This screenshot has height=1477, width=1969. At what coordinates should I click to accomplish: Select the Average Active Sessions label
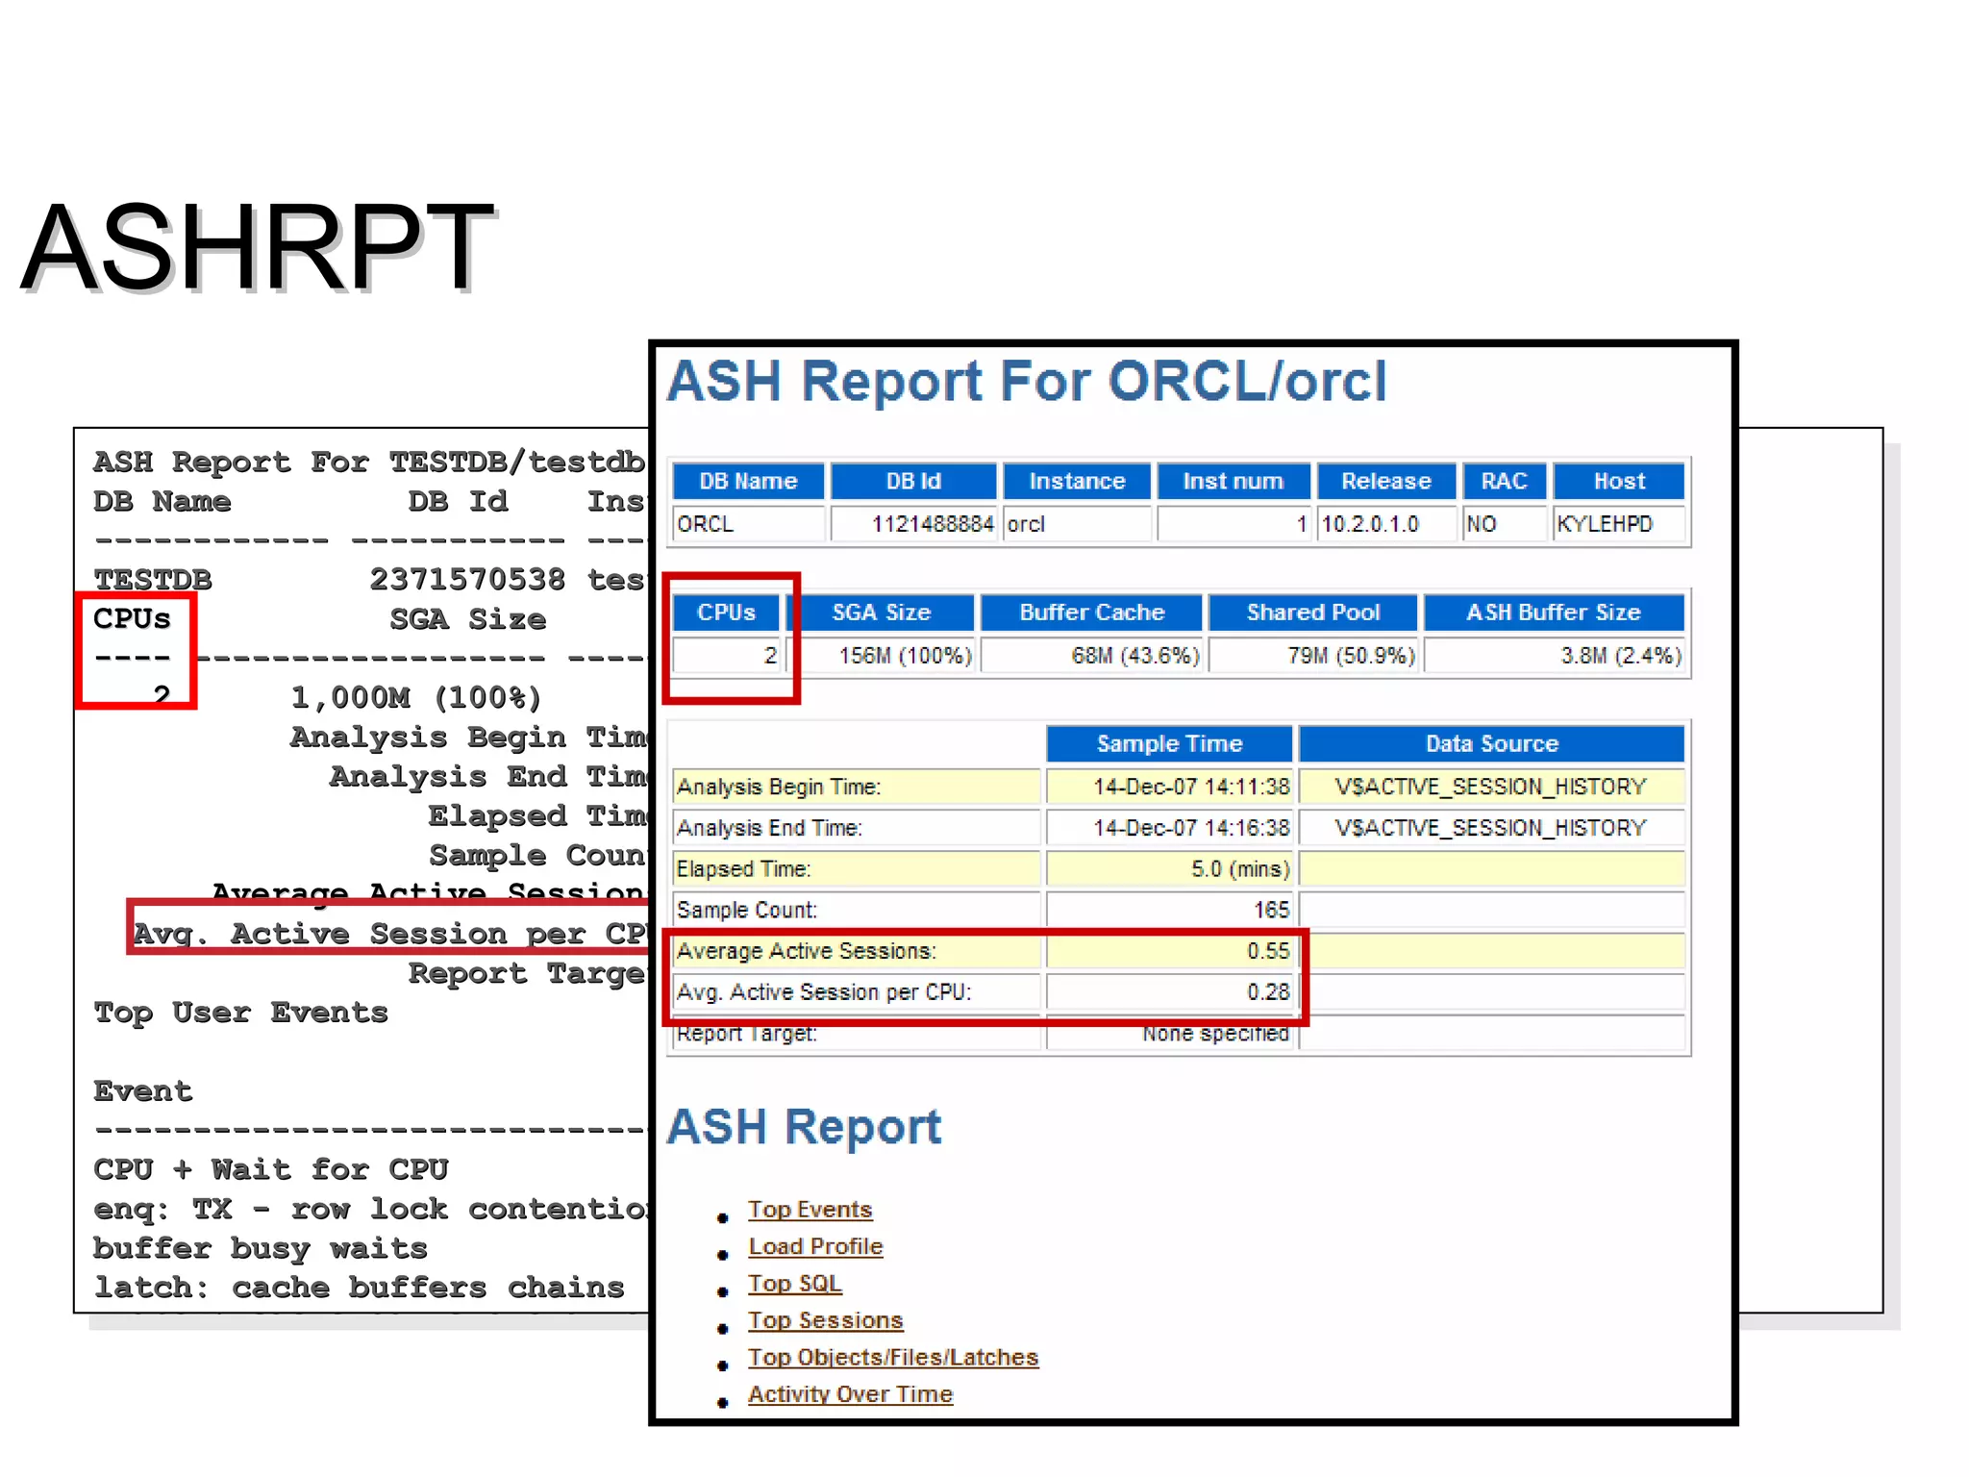(857, 951)
